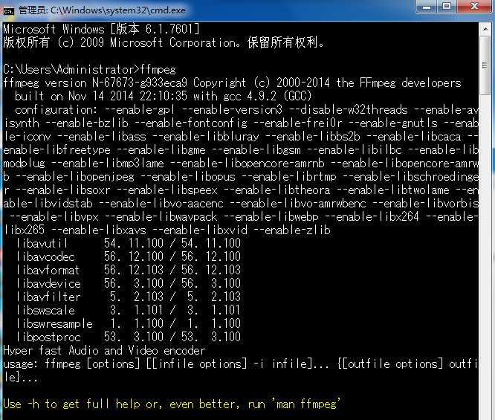
Task: Click '--enable-libmp3lame' option text
Action: 108,164
